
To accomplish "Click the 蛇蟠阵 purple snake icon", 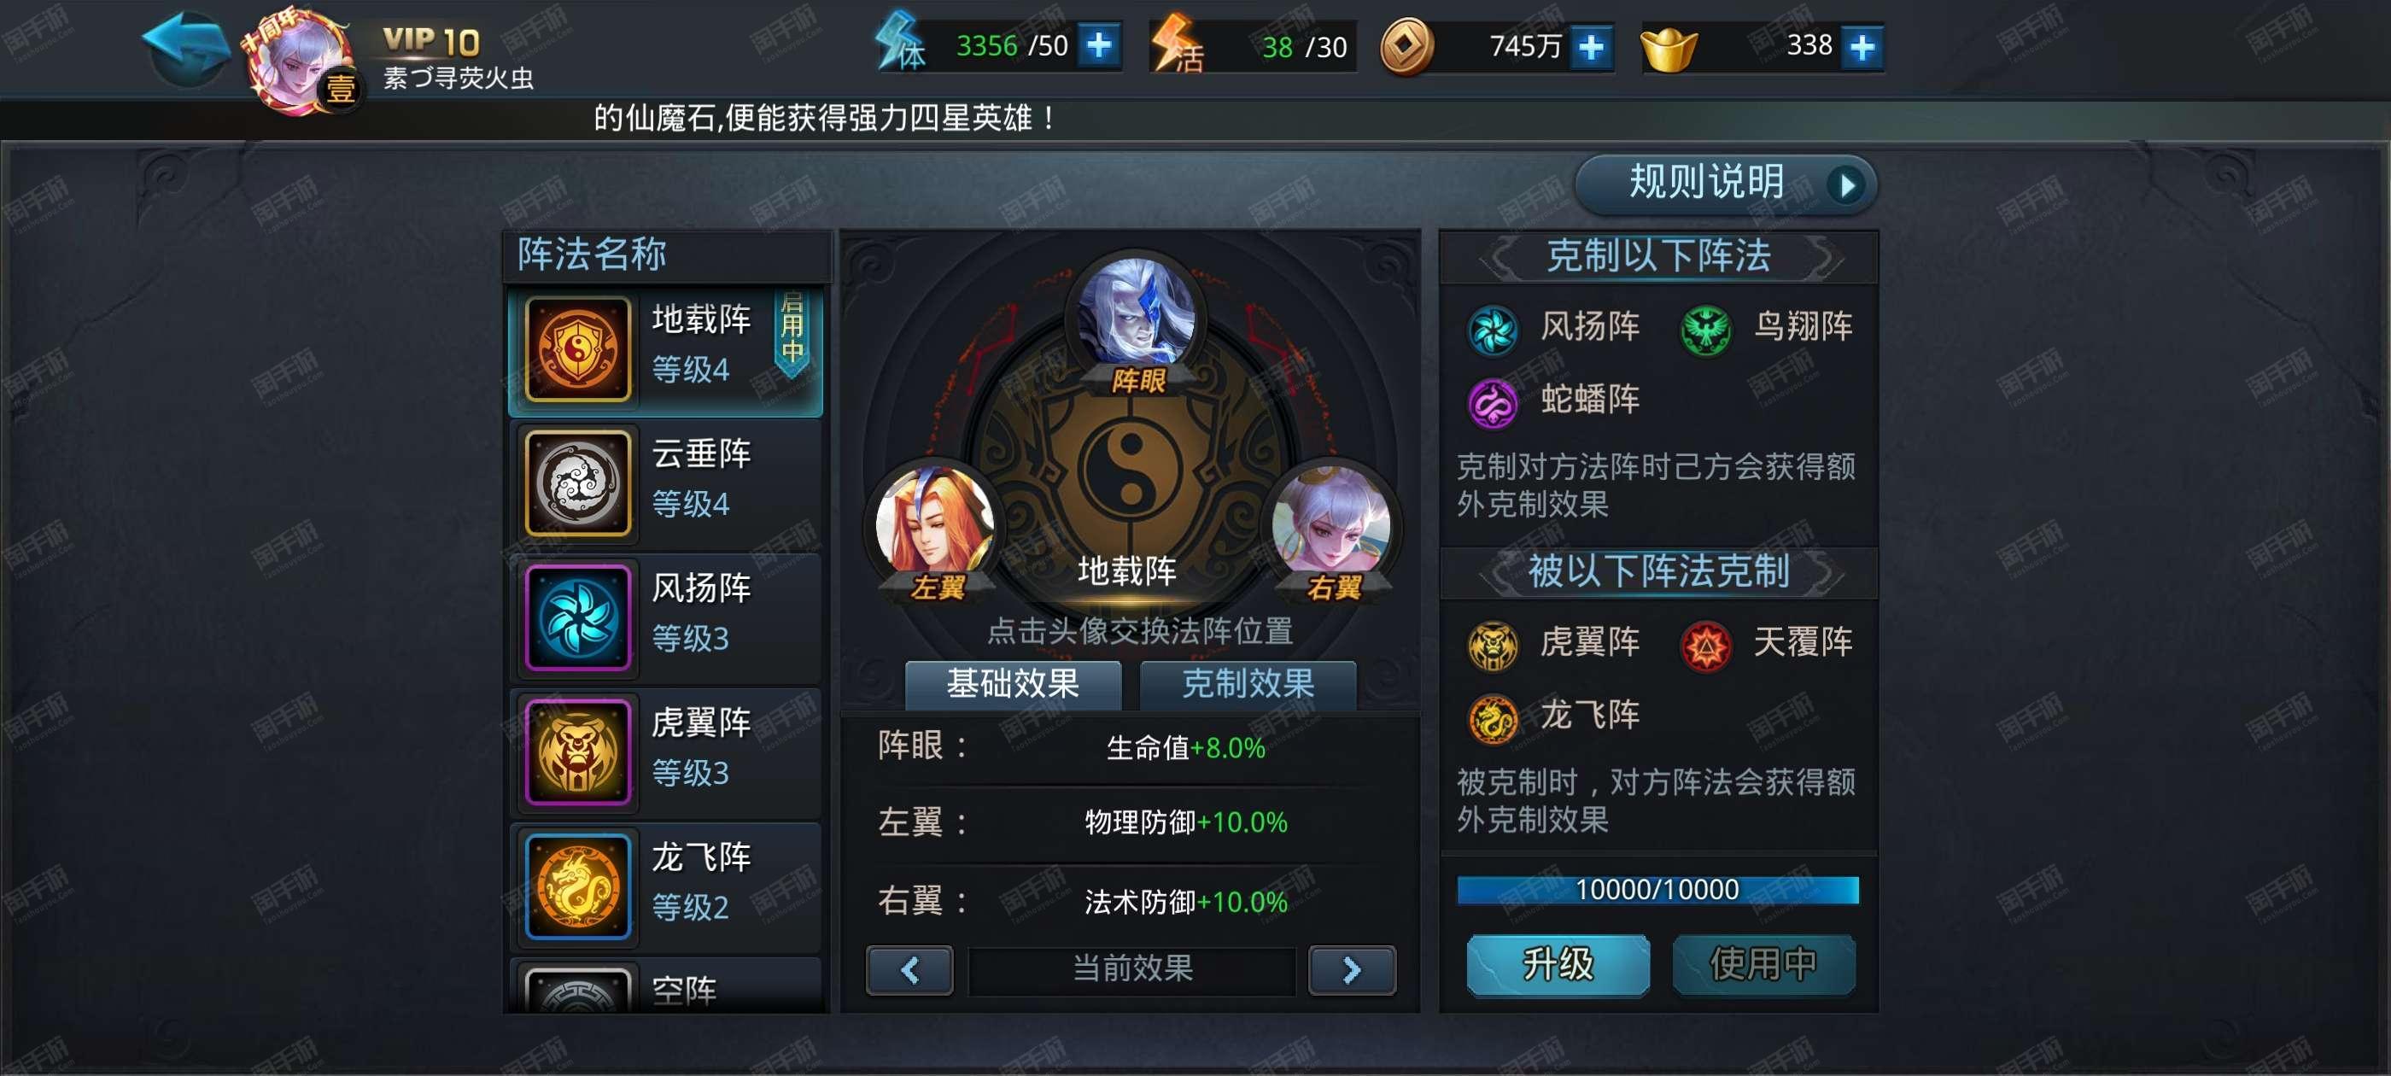I will point(1493,403).
